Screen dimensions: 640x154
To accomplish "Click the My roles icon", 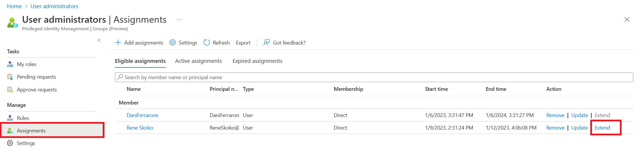I will [x=10, y=64].
